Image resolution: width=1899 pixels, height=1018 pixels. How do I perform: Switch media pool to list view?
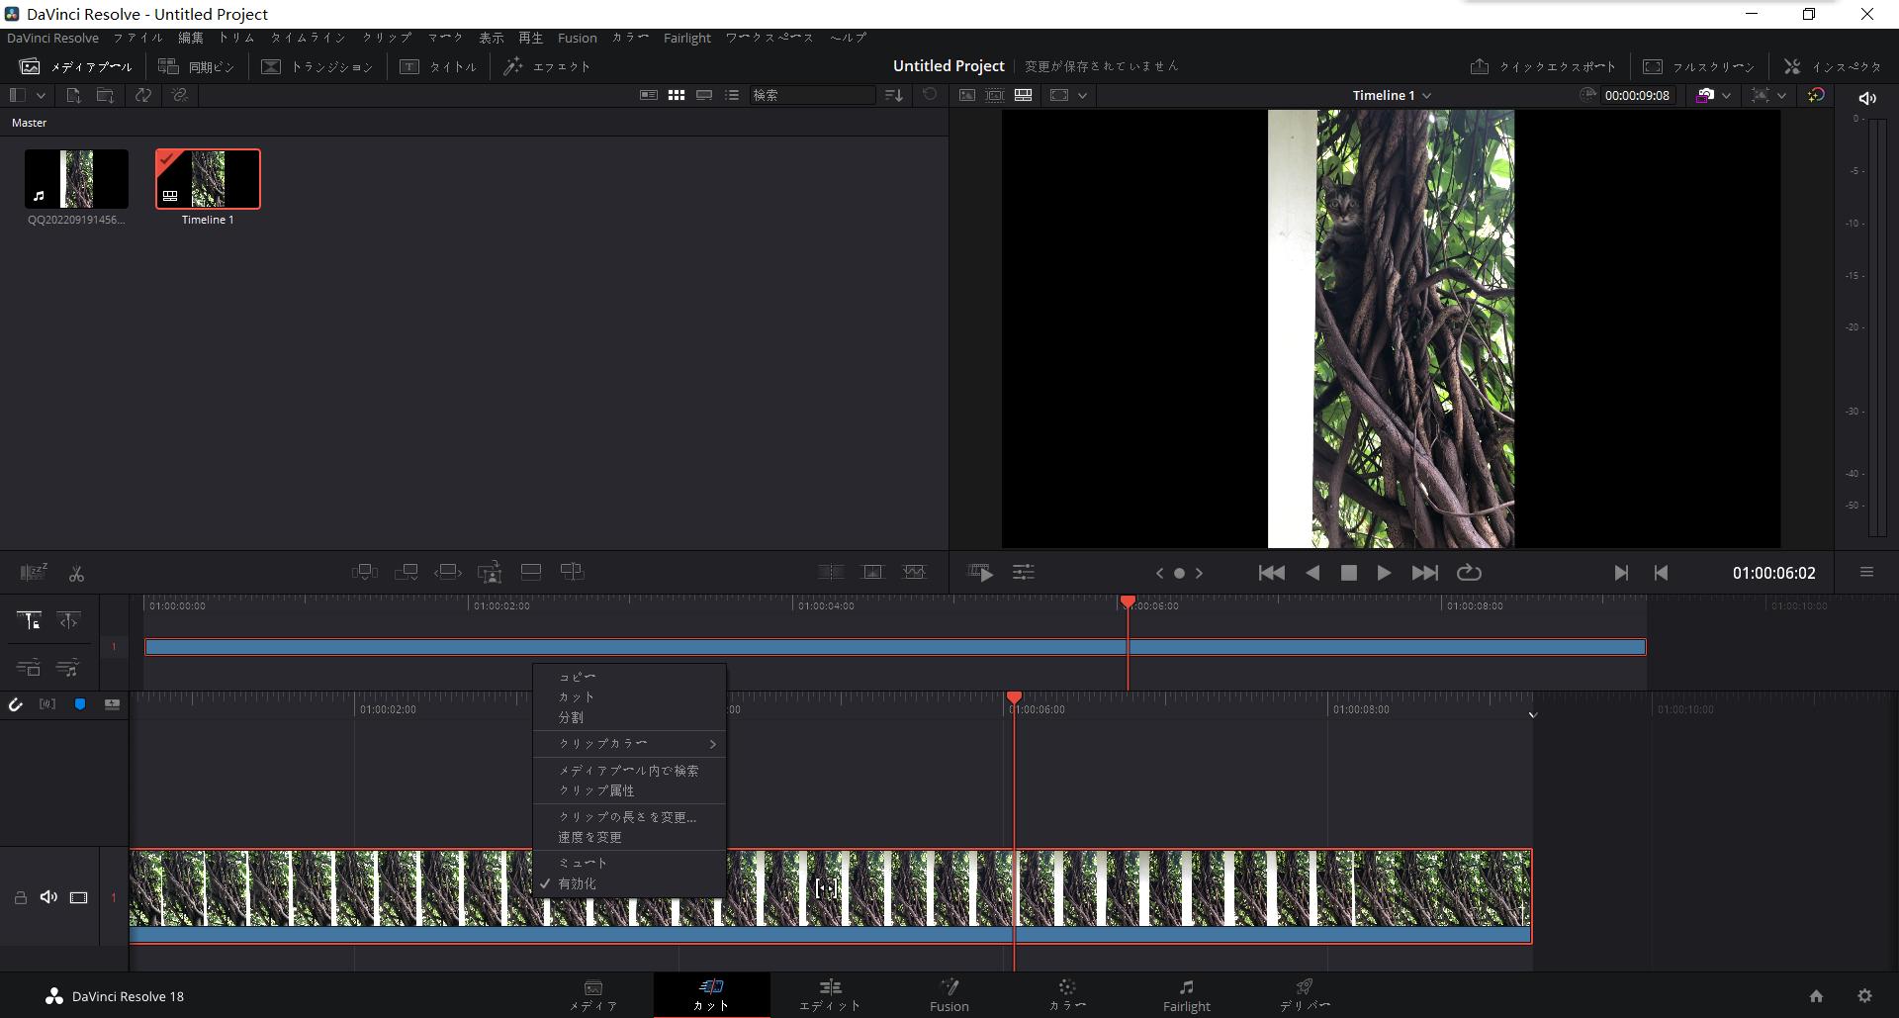[732, 95]
